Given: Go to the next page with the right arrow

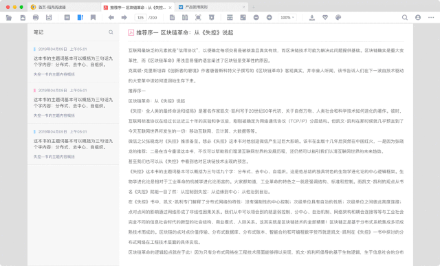Looking at the screenshot, I should pyautogui.click(x=124, y=17).
